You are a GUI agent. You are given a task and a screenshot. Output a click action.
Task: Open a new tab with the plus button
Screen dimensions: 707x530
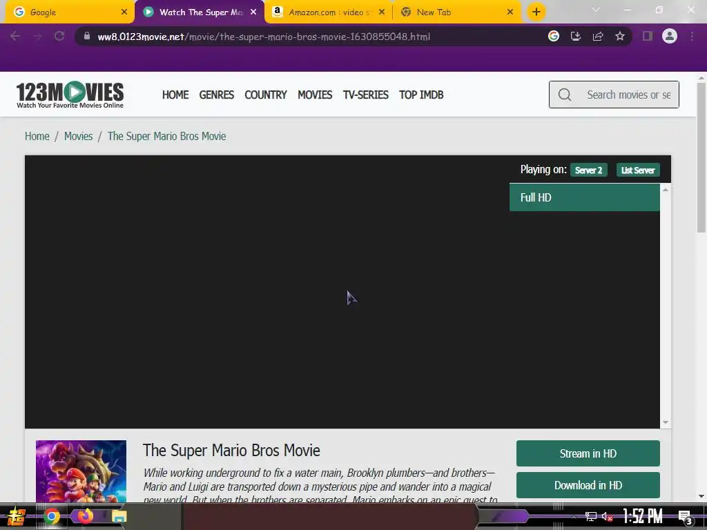[536, 12]
